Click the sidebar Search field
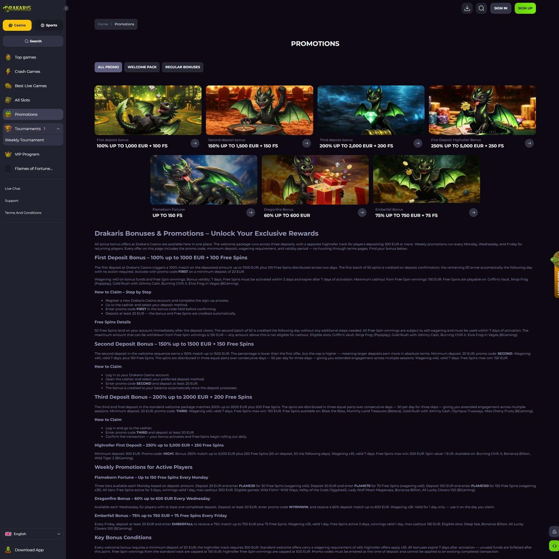This screenshot has width=559, height=559. (33, 41)
